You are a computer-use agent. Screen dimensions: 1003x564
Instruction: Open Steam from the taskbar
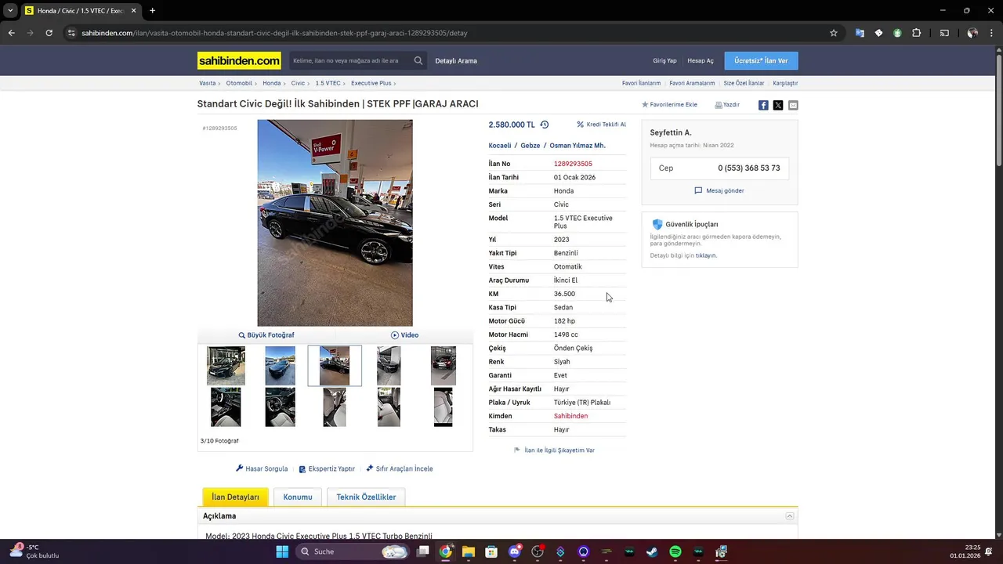tap(652, 551)
